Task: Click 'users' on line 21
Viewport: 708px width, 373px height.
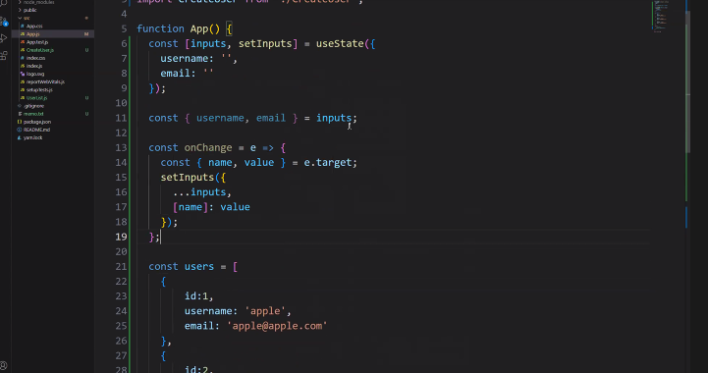Action: [199, 266]
